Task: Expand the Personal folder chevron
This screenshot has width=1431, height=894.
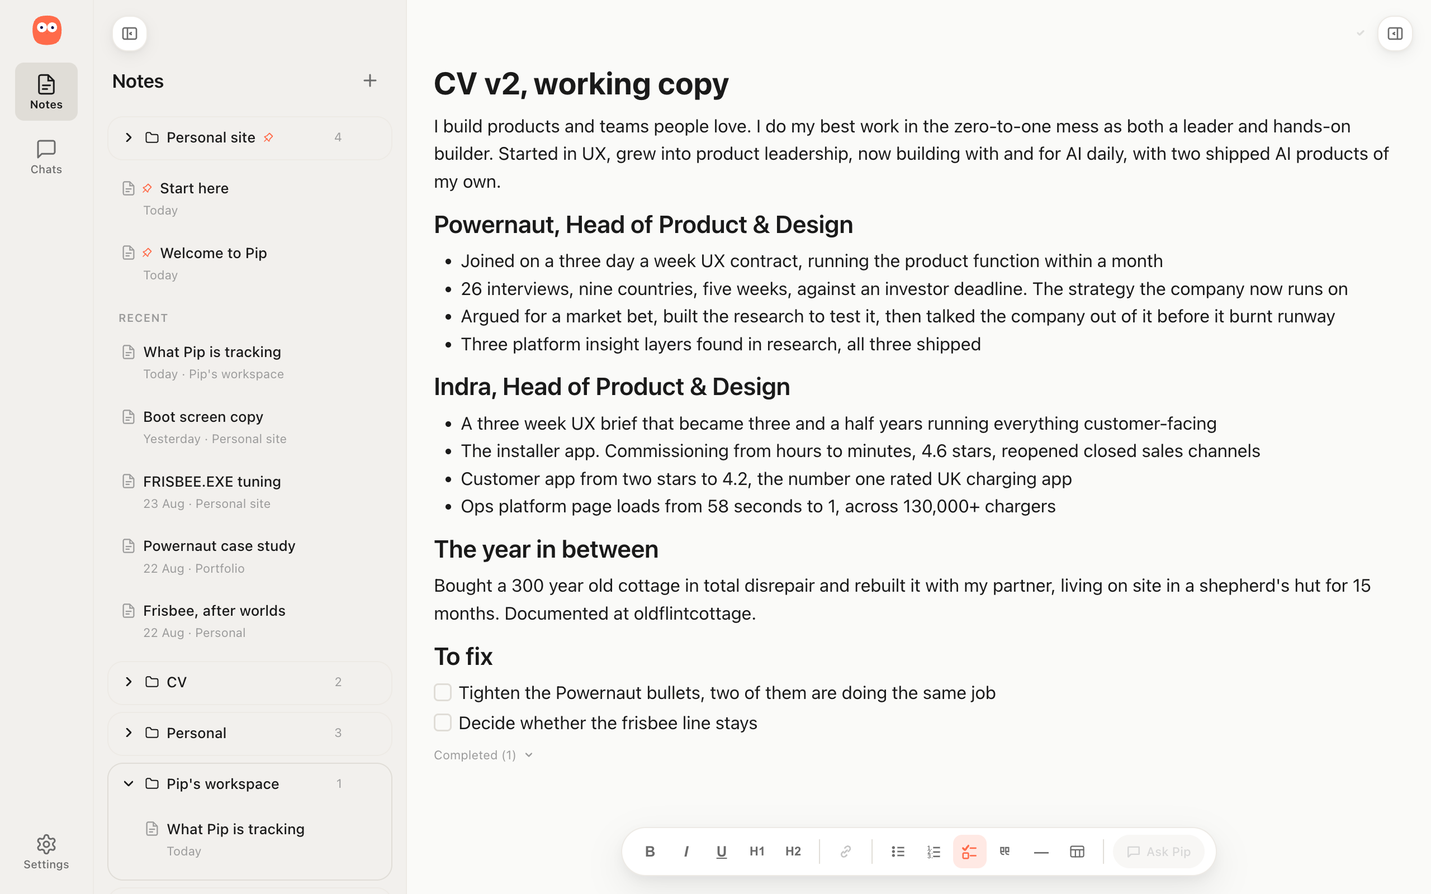Action: click(x=129, y=733)
